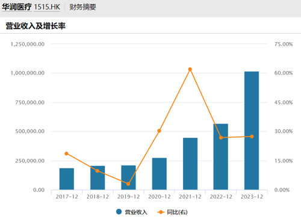This screenshot has height=219, width=301.
Task: Click the 营业收入及增长率 chart title
Action: point(36,26)
